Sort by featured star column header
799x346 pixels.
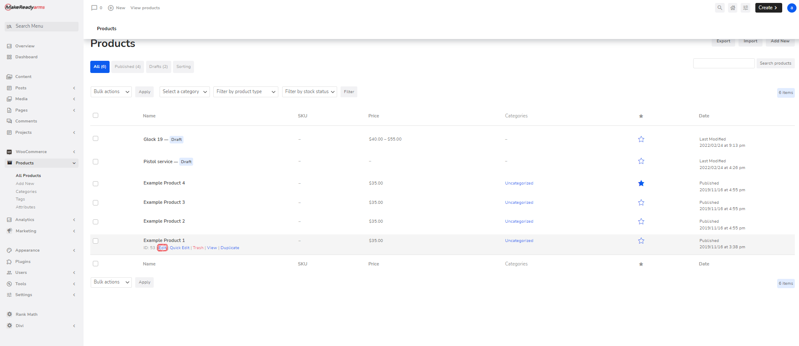coord(641,116)
